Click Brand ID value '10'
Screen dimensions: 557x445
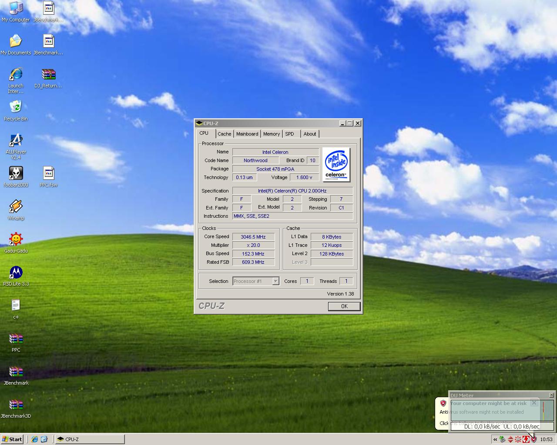(312, 160)
